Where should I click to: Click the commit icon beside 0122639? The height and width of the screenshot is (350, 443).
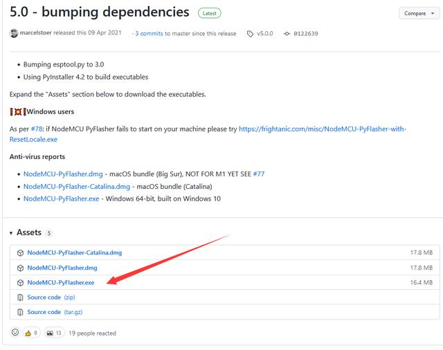click(287, 34)
